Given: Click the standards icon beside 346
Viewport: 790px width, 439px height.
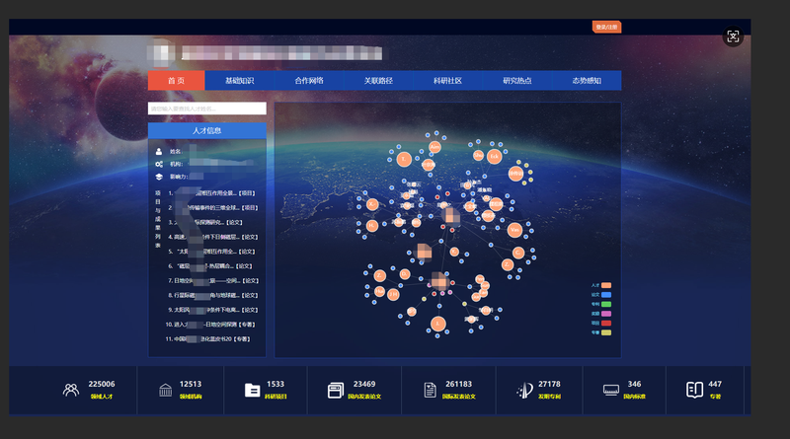Looking at the screenshot, I should [610, 390].
